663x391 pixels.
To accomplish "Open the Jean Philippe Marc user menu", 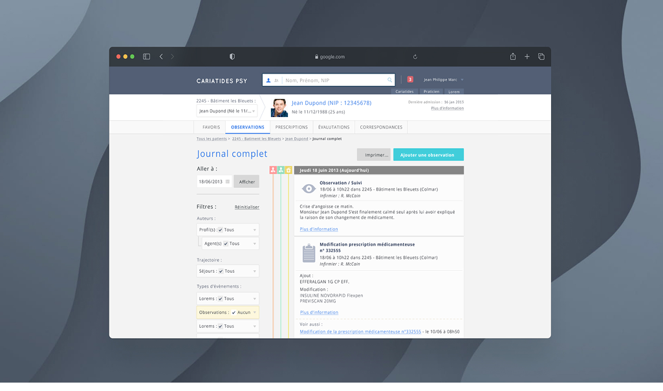I will pyautogui.click(x=442, y=79).
